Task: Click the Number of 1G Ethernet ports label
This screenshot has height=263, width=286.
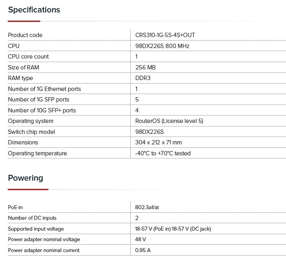Action: [44, 89]
